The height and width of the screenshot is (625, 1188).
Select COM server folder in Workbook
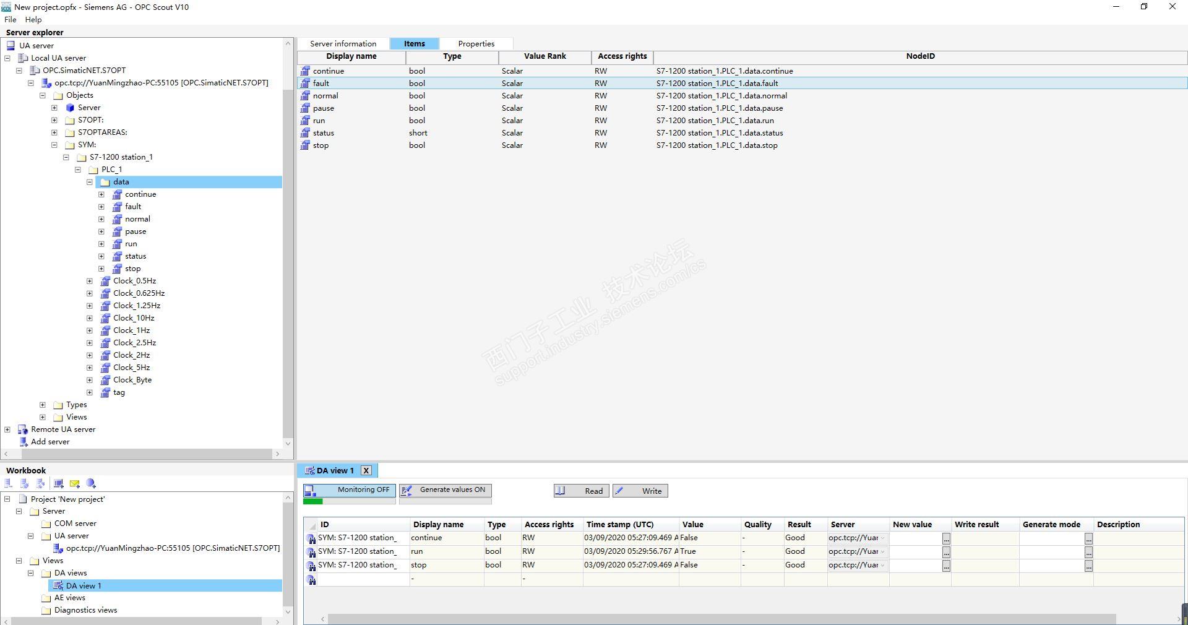75,524
